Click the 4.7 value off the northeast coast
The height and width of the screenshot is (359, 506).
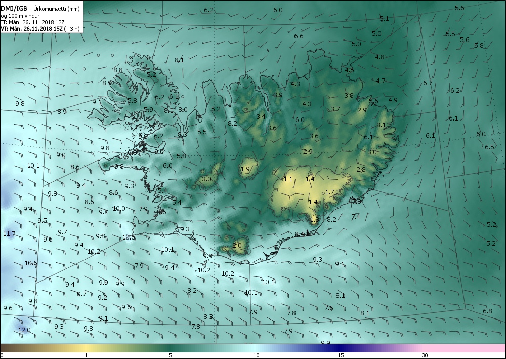[381, 81]
